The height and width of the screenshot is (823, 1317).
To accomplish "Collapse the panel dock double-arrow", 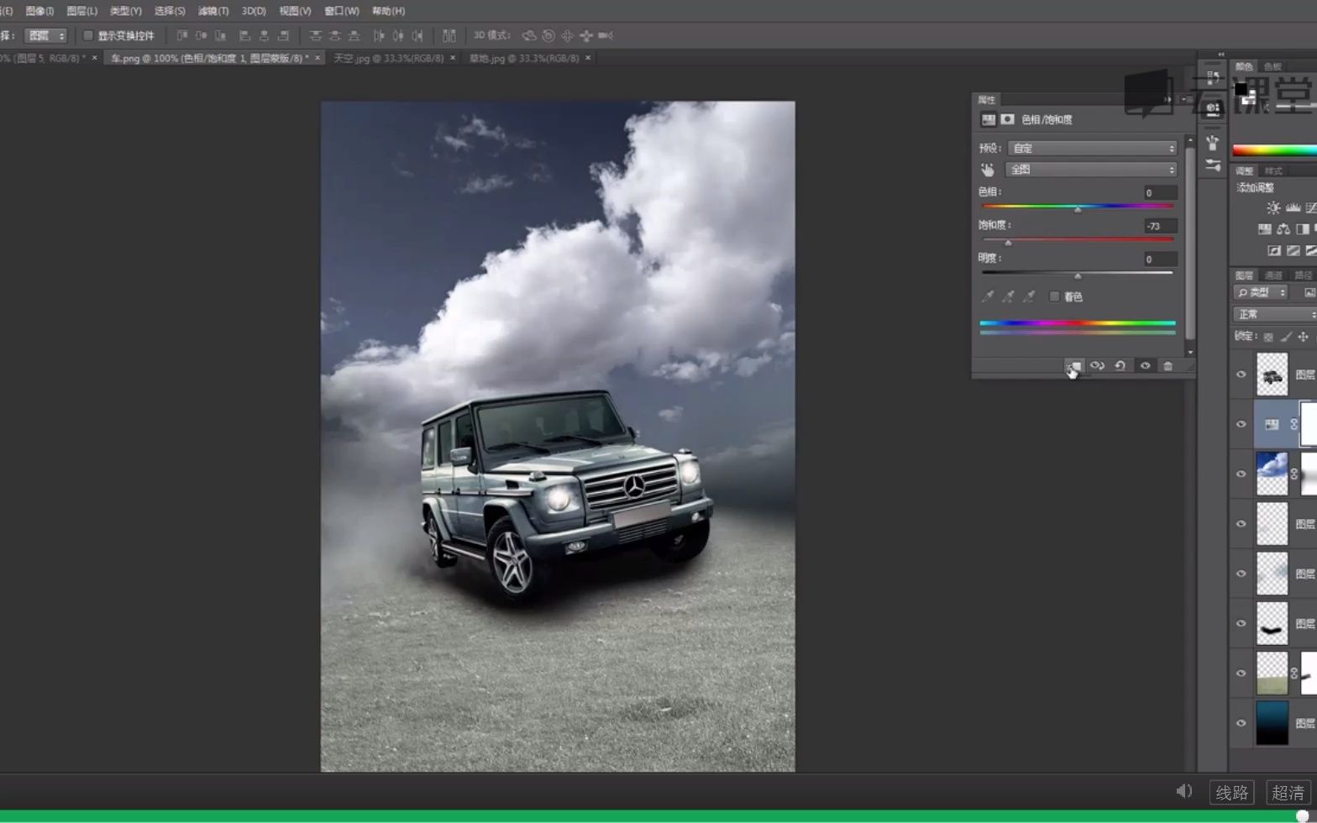I will coord(1220,54).
